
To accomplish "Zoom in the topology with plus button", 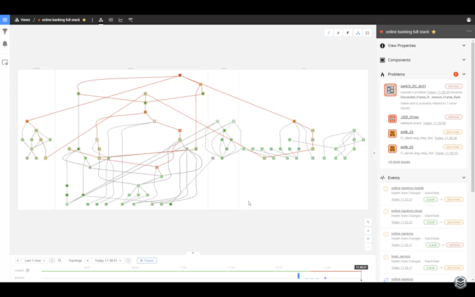I will point(368,231).
